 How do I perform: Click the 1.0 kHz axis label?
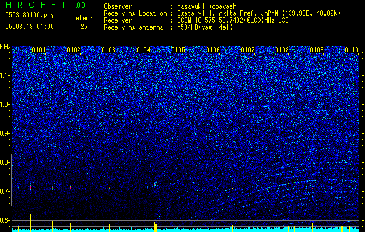[x=5, y=104]
